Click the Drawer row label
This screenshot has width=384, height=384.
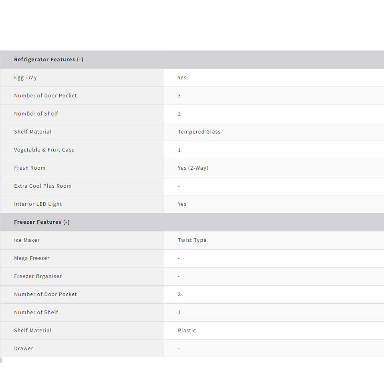pyautogui.click(x=24, y=348)
